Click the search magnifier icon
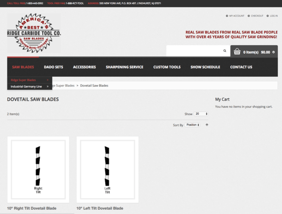Screen dimensions: 282x214 coord(225,51)
